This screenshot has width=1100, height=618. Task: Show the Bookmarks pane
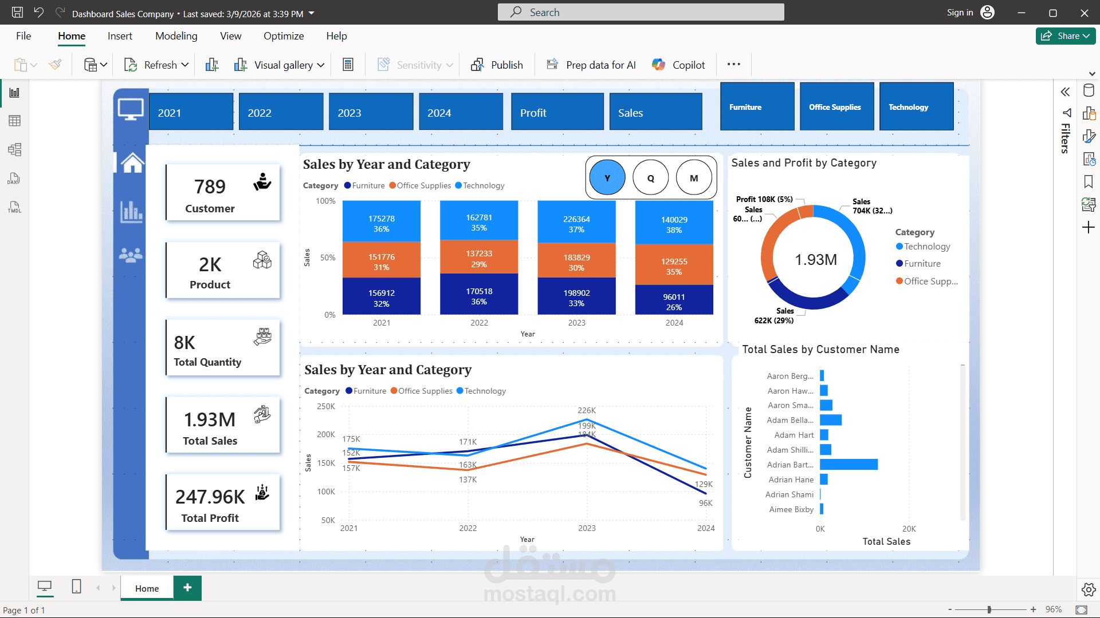1089,181
